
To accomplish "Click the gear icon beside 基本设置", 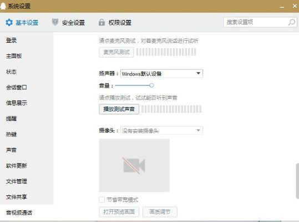I will click(x=9, y=23).
